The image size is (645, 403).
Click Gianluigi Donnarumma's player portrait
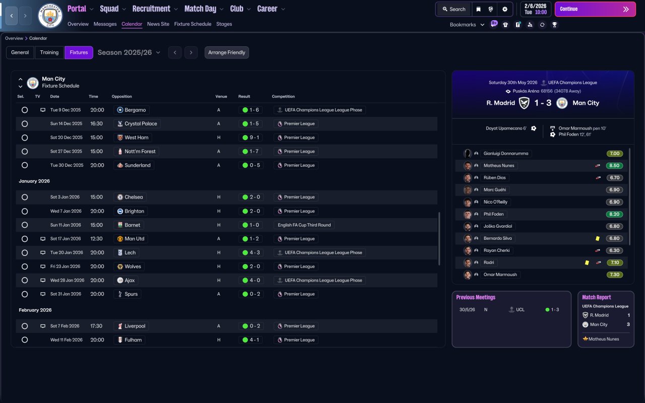(x=468, y=154)
